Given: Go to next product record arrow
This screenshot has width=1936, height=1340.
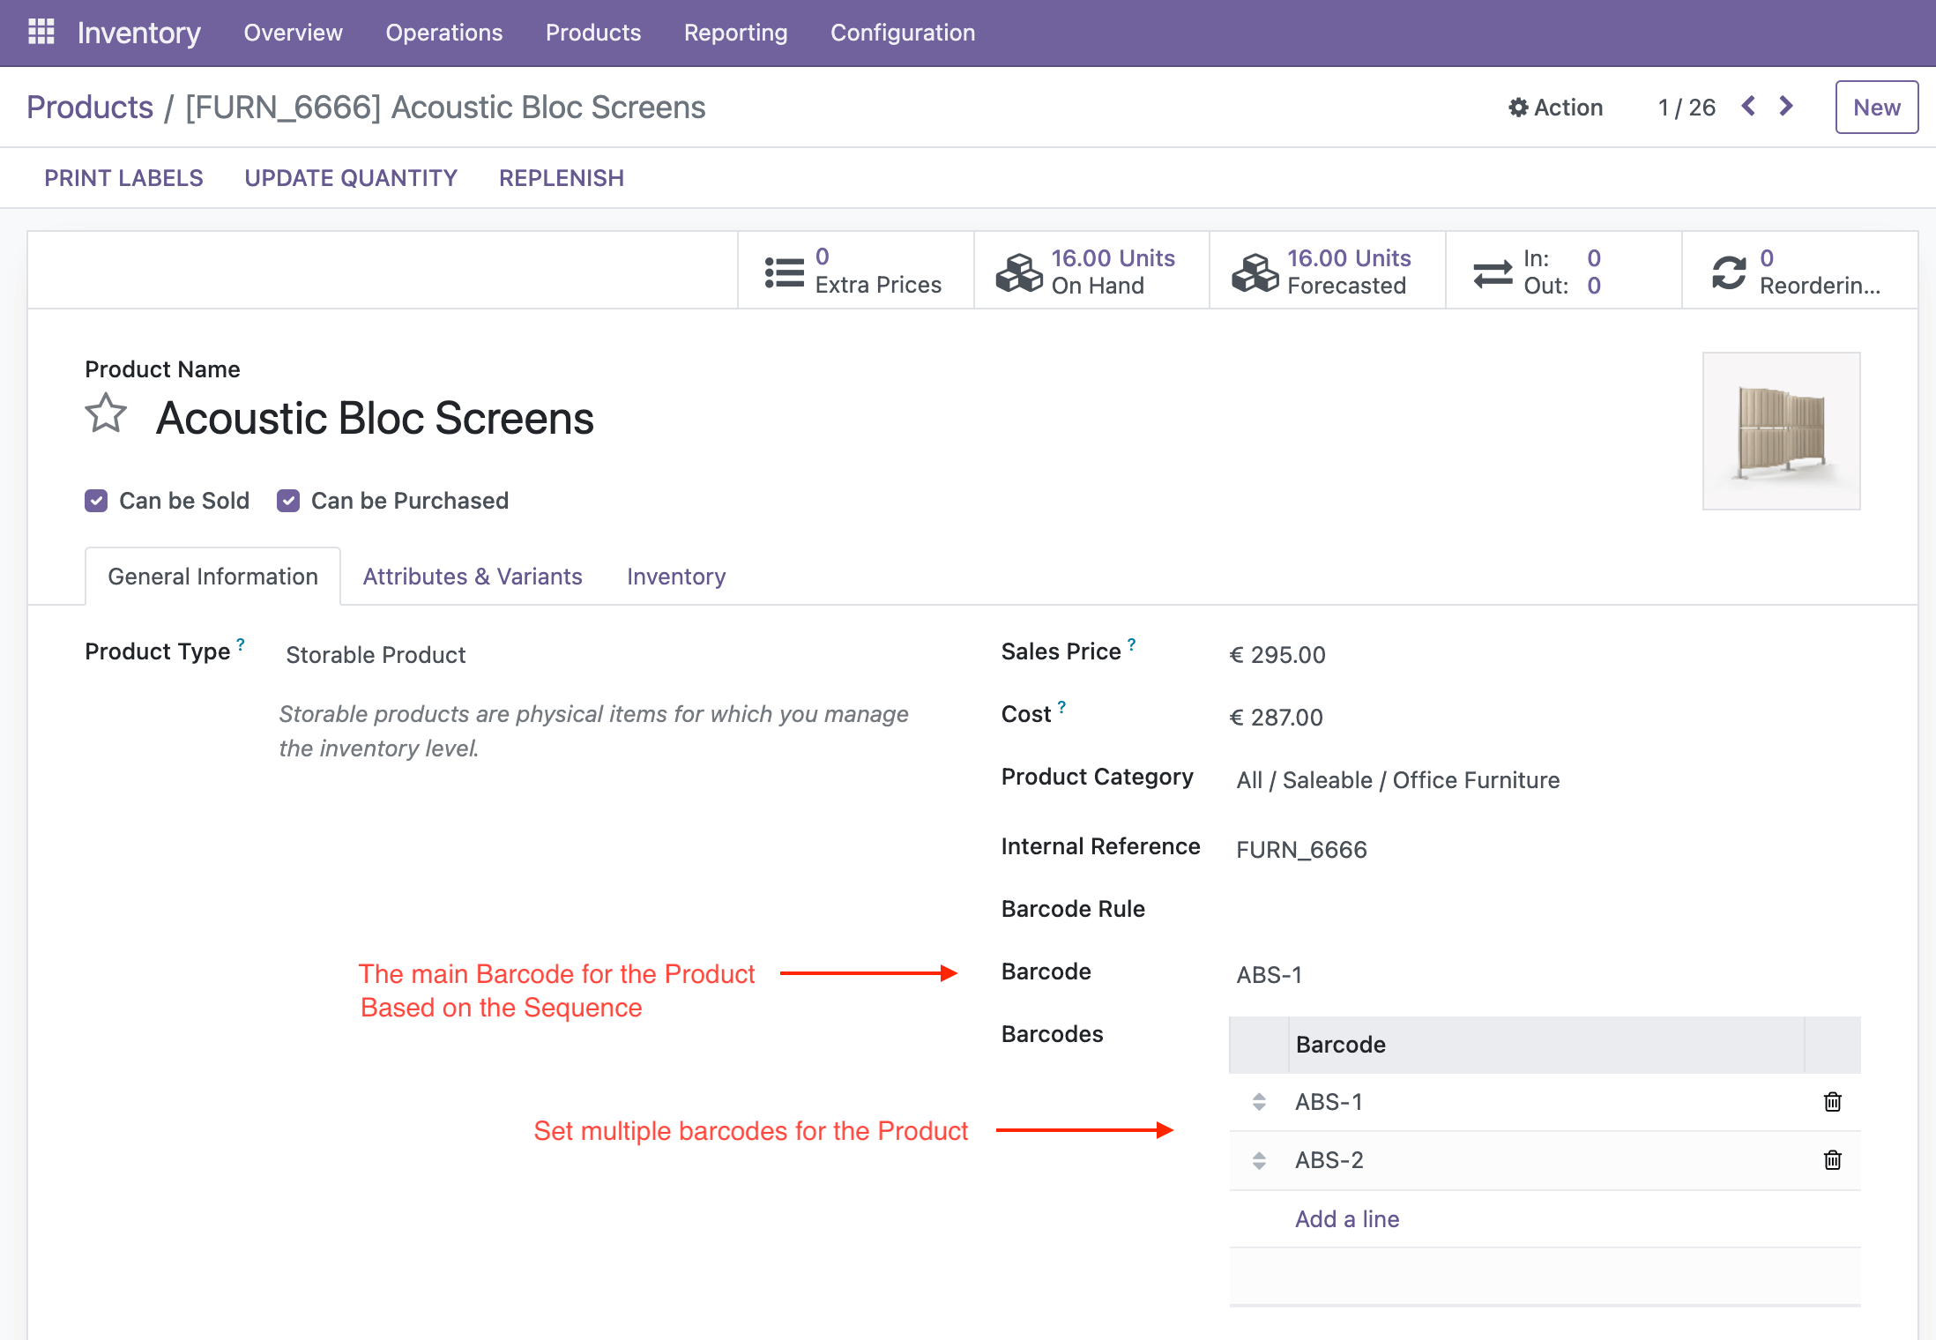Looking at the screenshot, I should [1786, 107].
